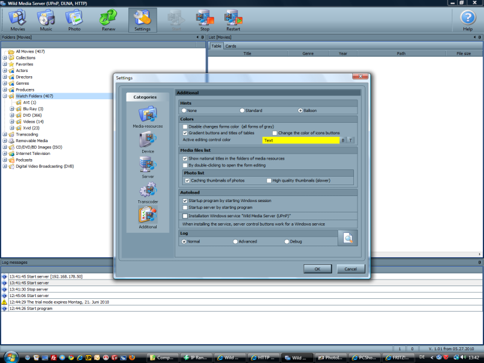Select Server settings category
This screenshot has width=484, height=363.
click(x=148, y=168)
